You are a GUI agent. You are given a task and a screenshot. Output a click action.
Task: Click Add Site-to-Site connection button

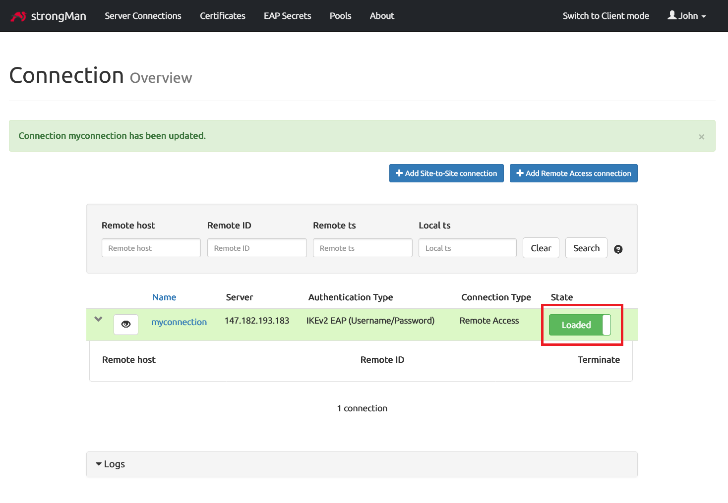pyautogui.click(x=446, y=173)
